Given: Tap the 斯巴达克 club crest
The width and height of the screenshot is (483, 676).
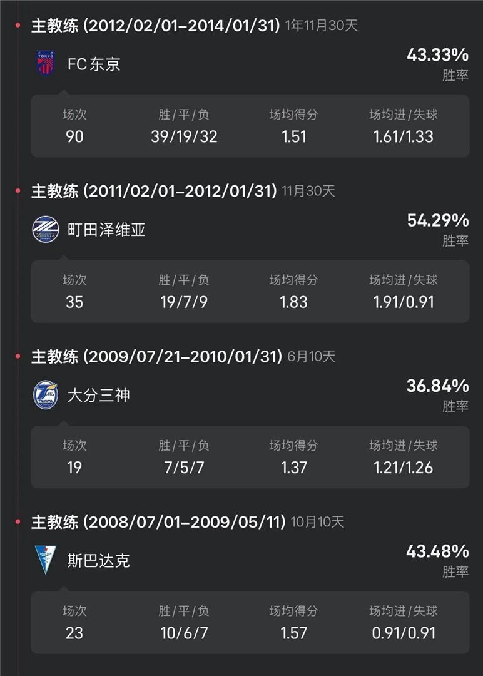Looking at the screenshot, I should (46, 560).
